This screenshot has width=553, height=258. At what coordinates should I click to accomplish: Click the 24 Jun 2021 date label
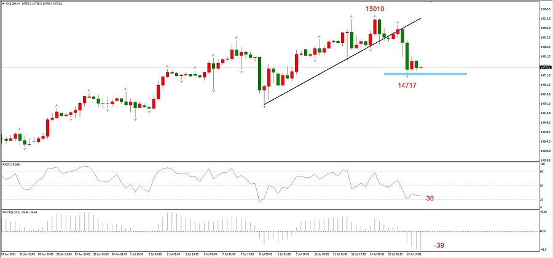pos(7,253)
